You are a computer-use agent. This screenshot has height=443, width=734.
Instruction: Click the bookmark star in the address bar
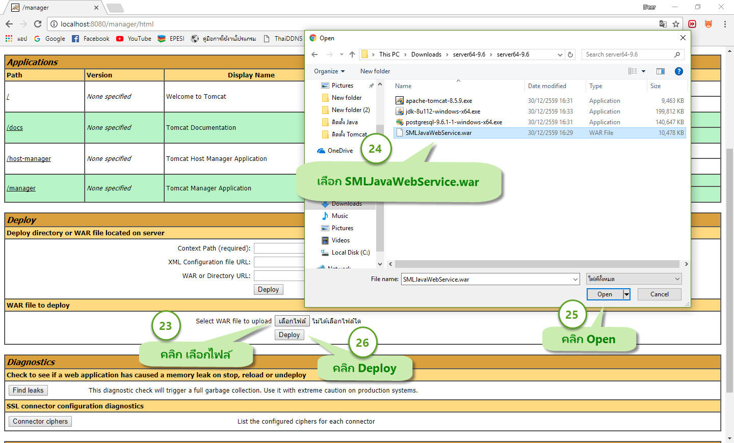(x=675, y=24)
